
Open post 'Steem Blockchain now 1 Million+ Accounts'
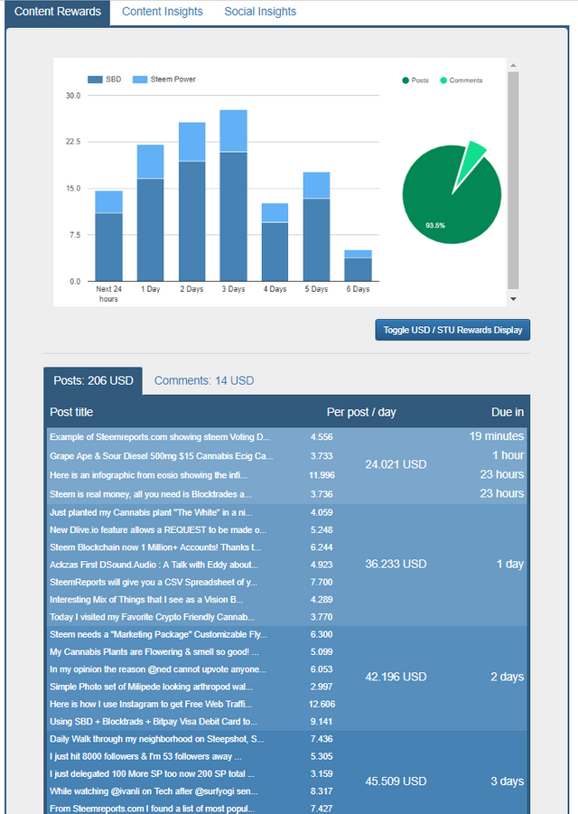point(155,547)
